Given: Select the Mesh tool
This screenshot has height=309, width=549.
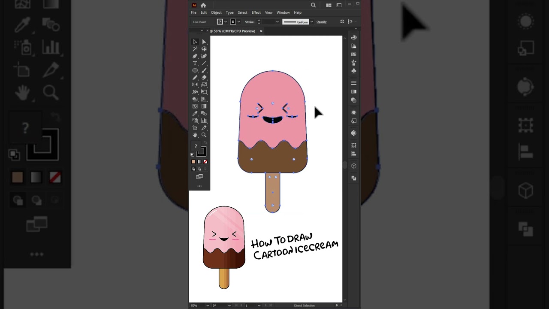Looking at the screenshot, I should (195, 106).
